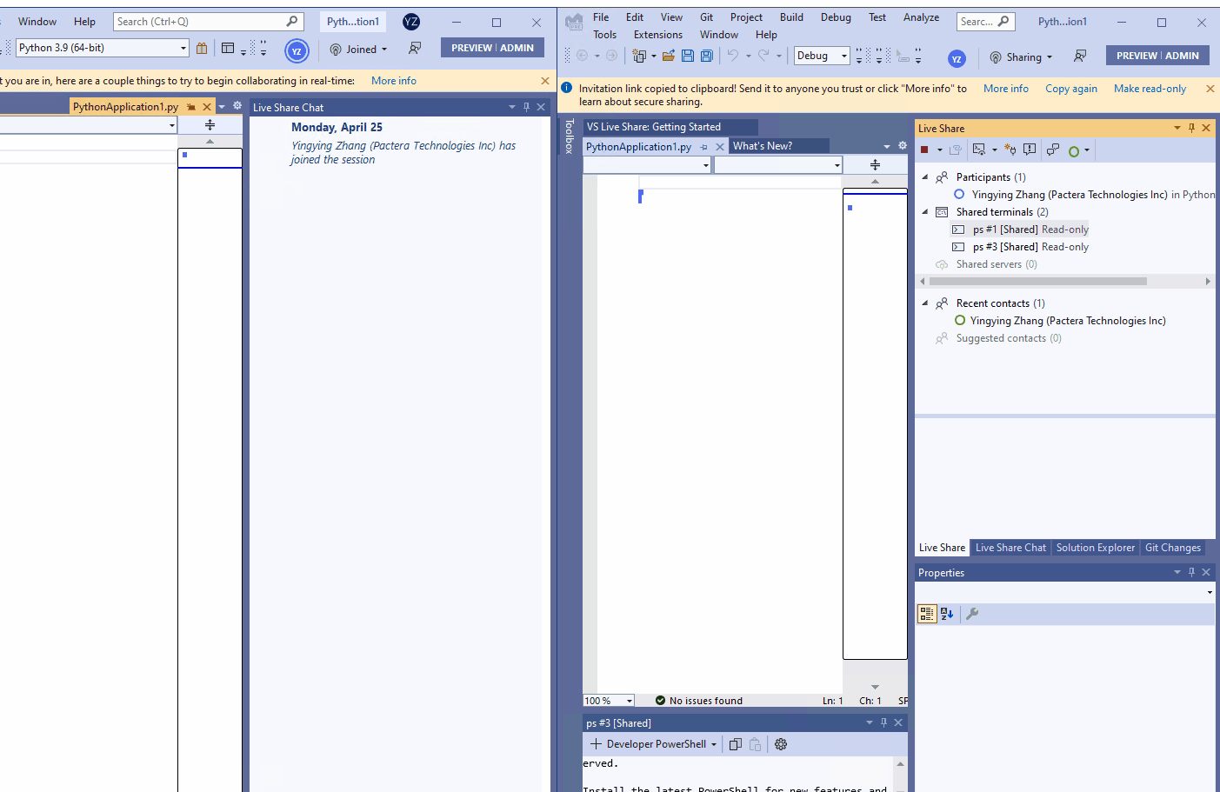Switch to the Git Changes tab
This screenshot has height=792, width=1220.
[1173, 548]
